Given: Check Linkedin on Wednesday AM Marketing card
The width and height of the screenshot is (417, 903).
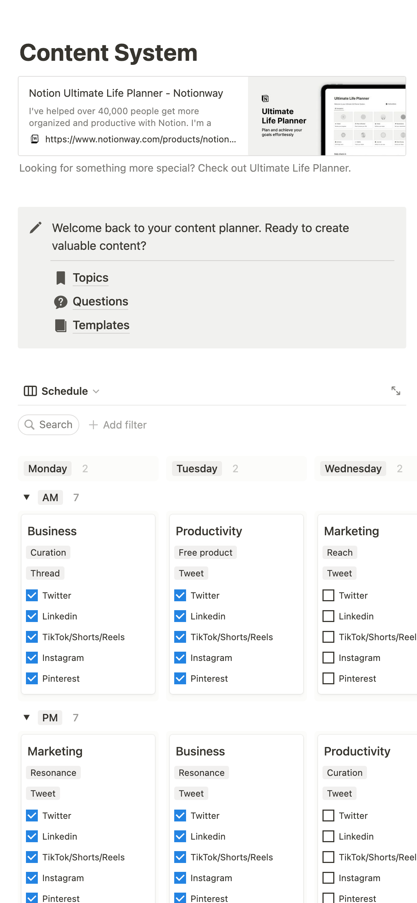Looking at the screenshot, I should tap(328, 616).
